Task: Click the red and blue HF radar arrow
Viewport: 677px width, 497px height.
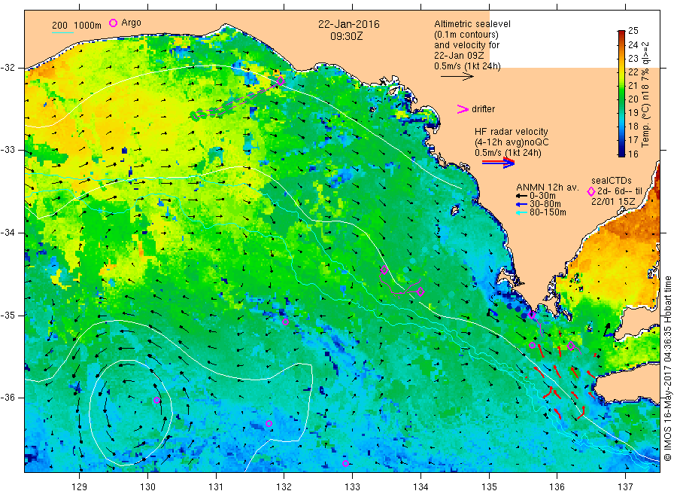Action: (x=498, y=163)
